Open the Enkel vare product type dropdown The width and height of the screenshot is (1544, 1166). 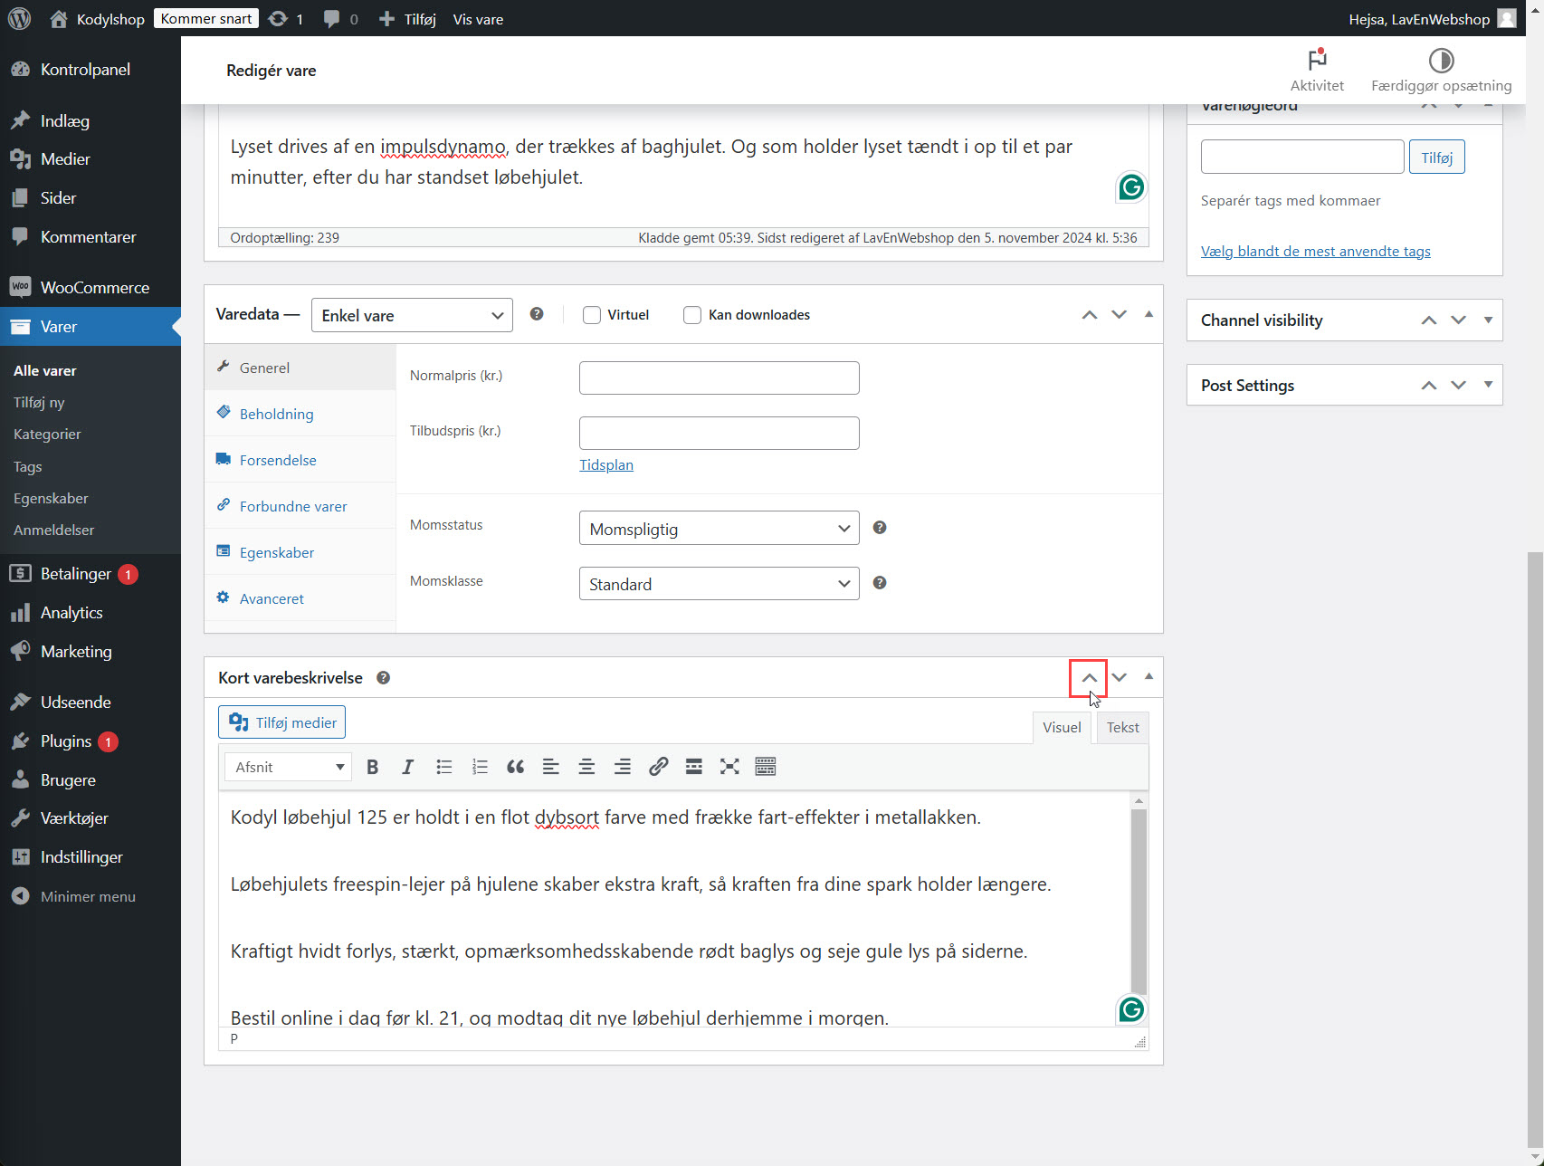(412, 315)
